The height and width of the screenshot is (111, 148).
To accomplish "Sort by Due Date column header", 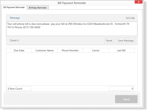I will [19, 50].
